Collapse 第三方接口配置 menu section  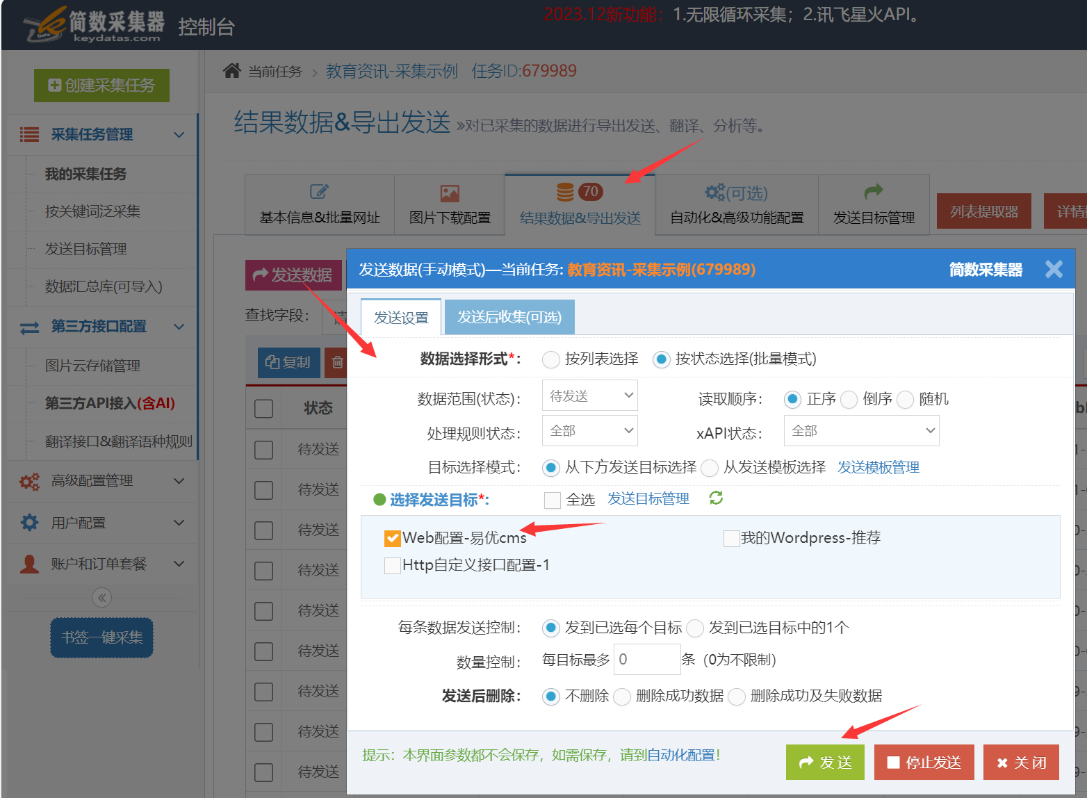click(179, 327)
